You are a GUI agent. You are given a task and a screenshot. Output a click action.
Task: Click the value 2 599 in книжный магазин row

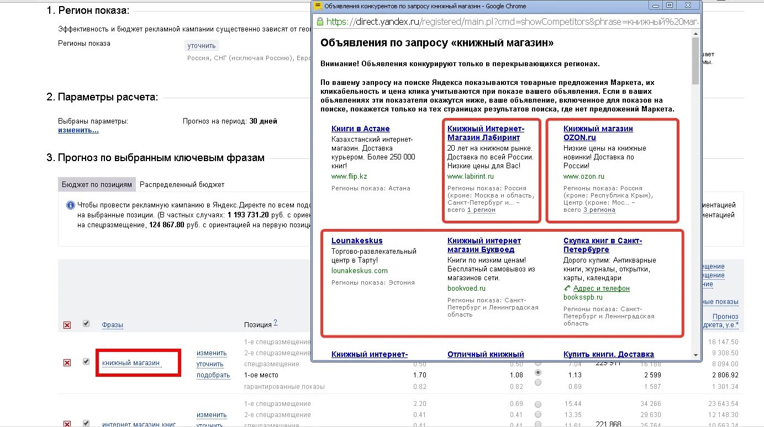[x=652, y=375]
